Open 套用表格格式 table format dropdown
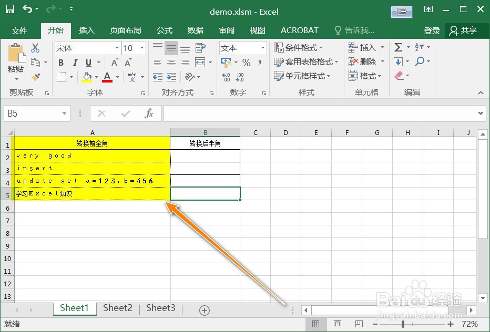 click(306, 62)
